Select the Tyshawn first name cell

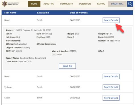[8, 87]
